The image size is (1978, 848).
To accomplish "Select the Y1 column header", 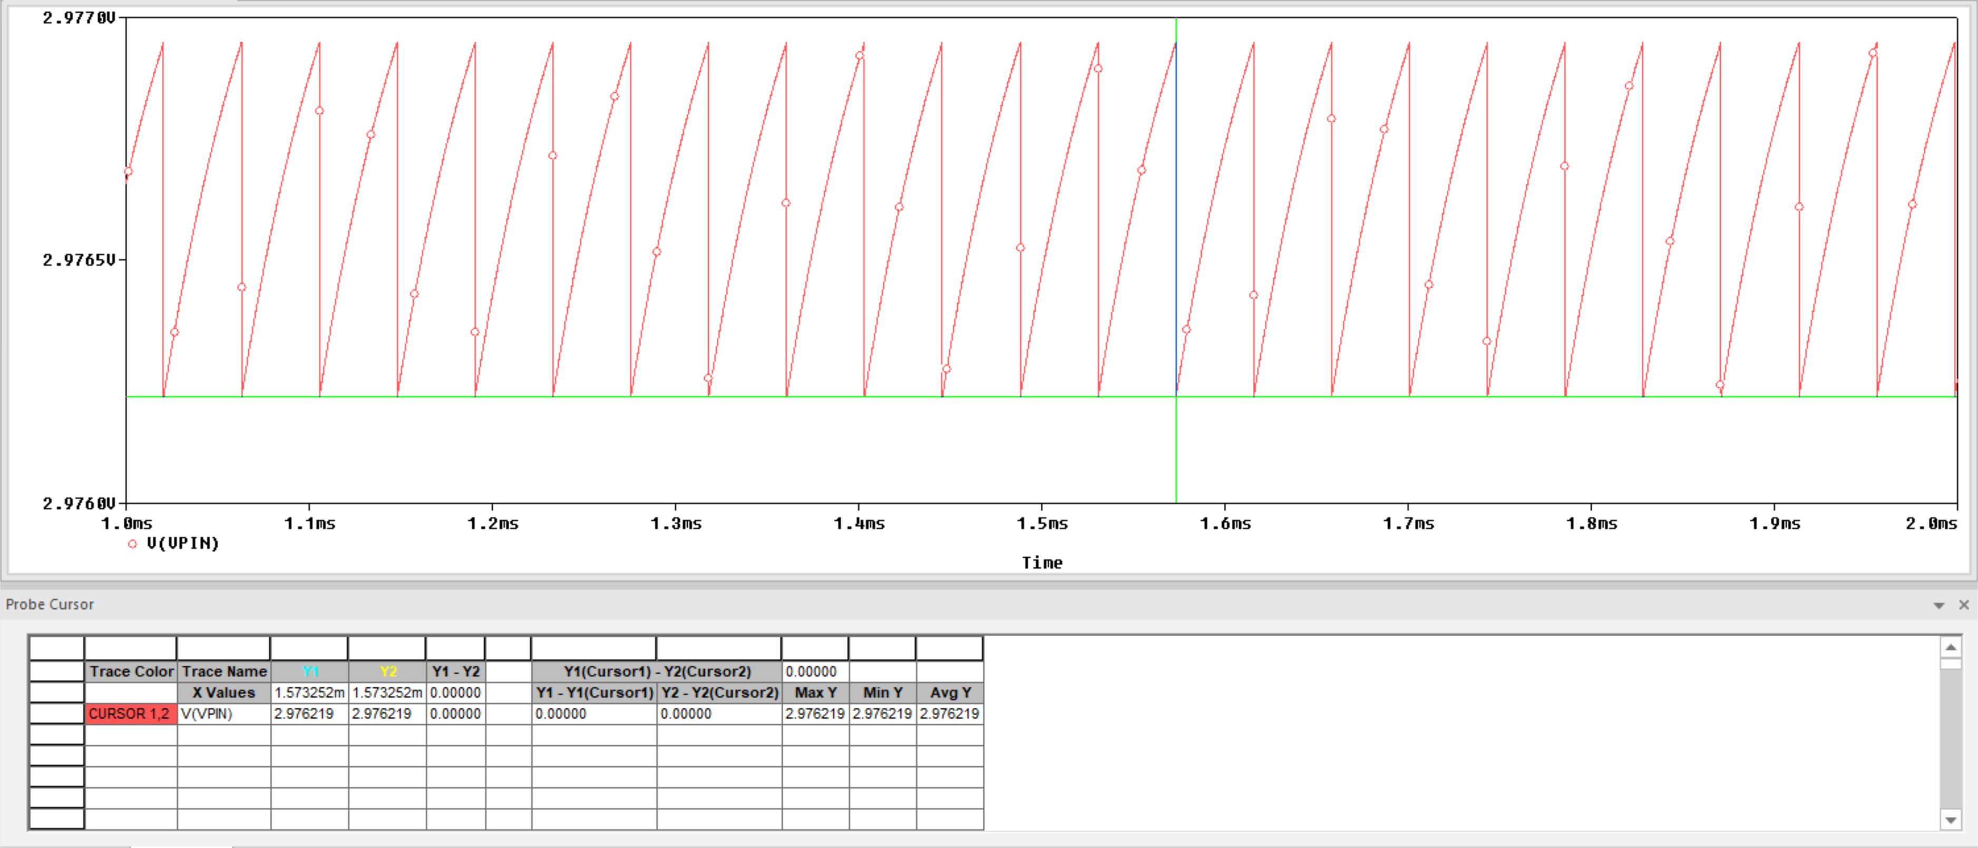I will [309, 672].
